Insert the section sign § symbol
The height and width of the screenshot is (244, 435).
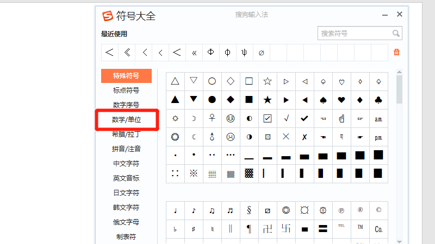[x=249, y=210]
